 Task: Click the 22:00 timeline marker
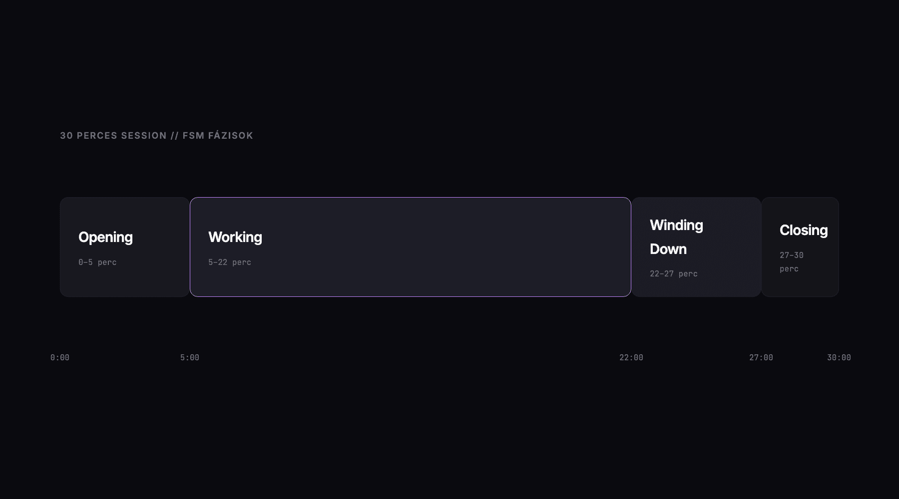pyautogui.click(x=631, y=357)
